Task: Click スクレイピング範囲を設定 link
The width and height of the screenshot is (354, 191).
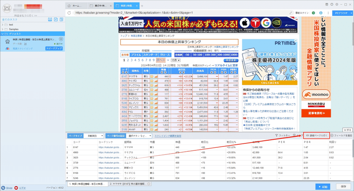Action: pos(168,136)
